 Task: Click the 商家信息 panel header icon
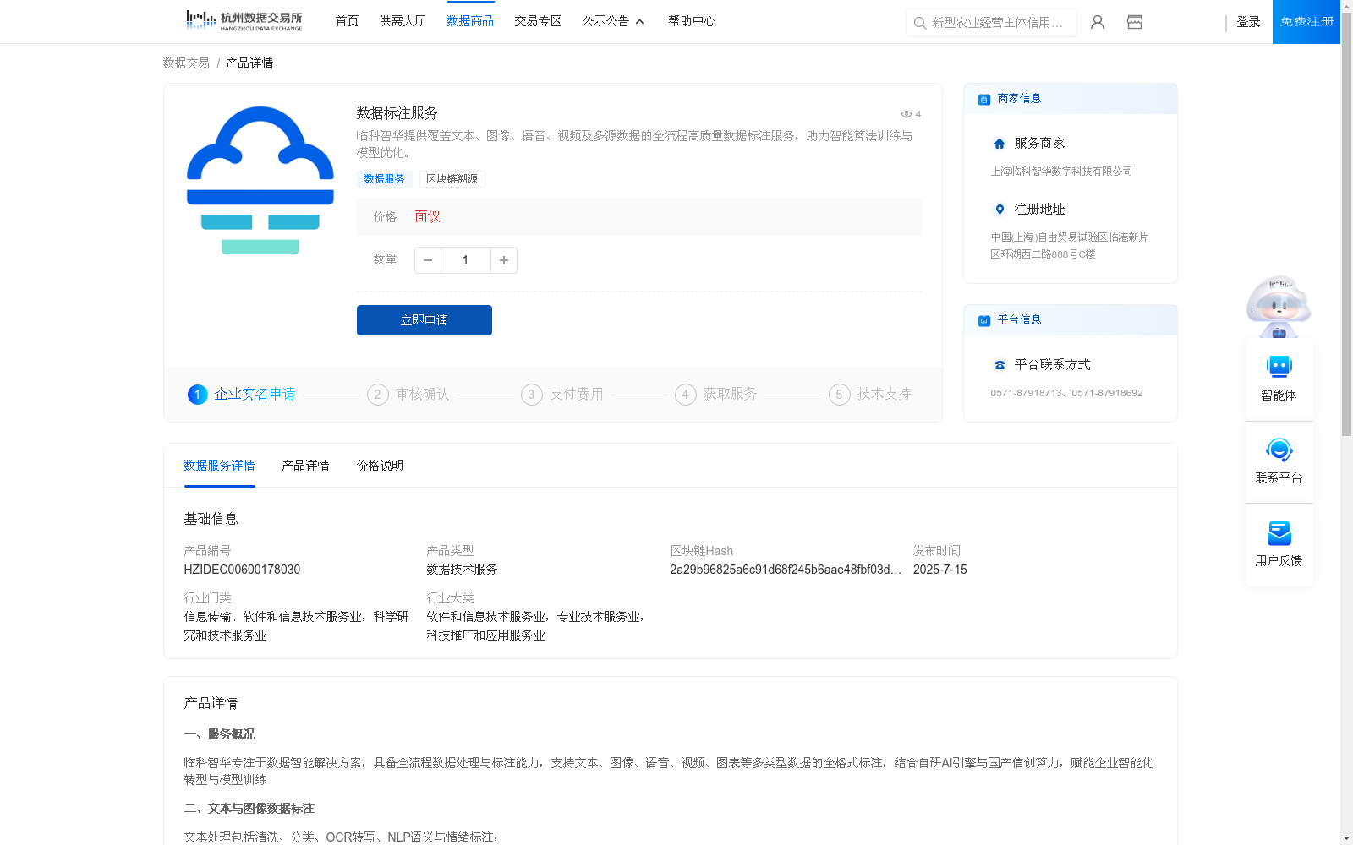pyautogui.click(x=984, y=99)
